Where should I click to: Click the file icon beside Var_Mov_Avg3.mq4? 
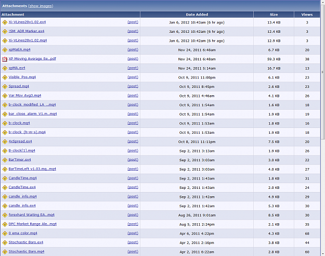click(5, 96)
